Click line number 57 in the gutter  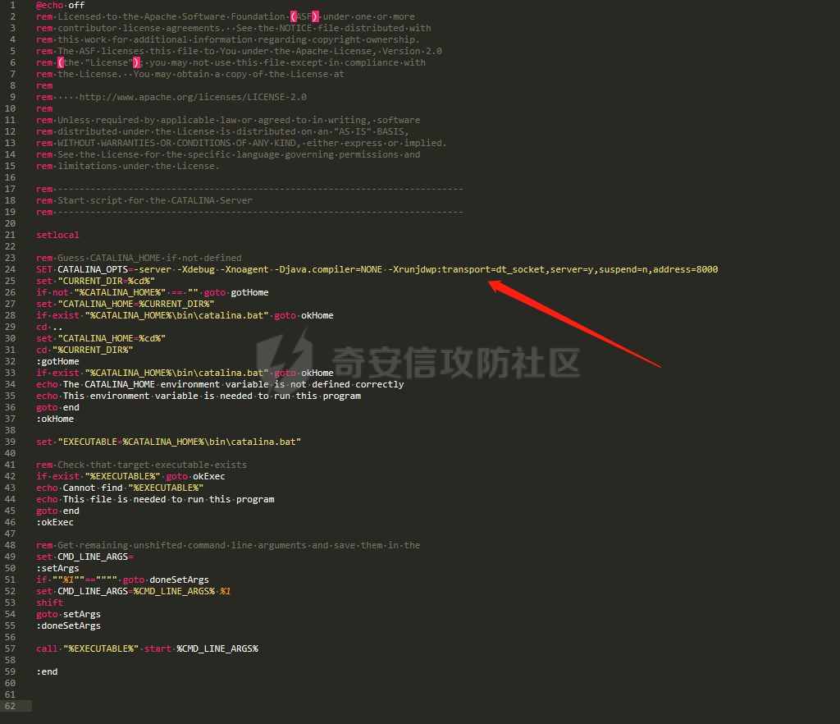[10, 648]
